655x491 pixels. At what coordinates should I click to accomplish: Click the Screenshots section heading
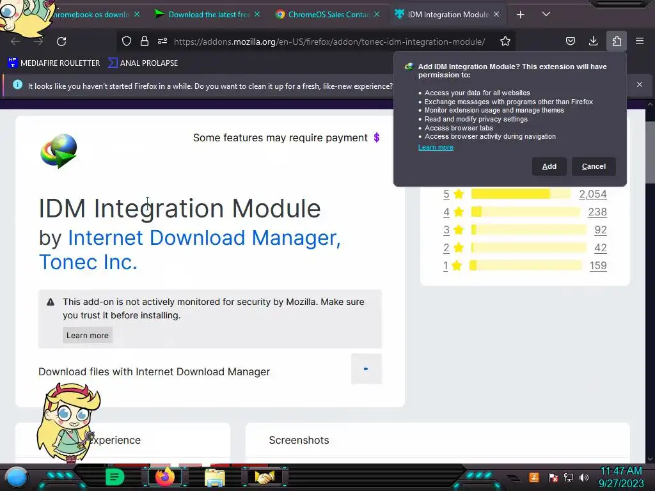point(299,440)
